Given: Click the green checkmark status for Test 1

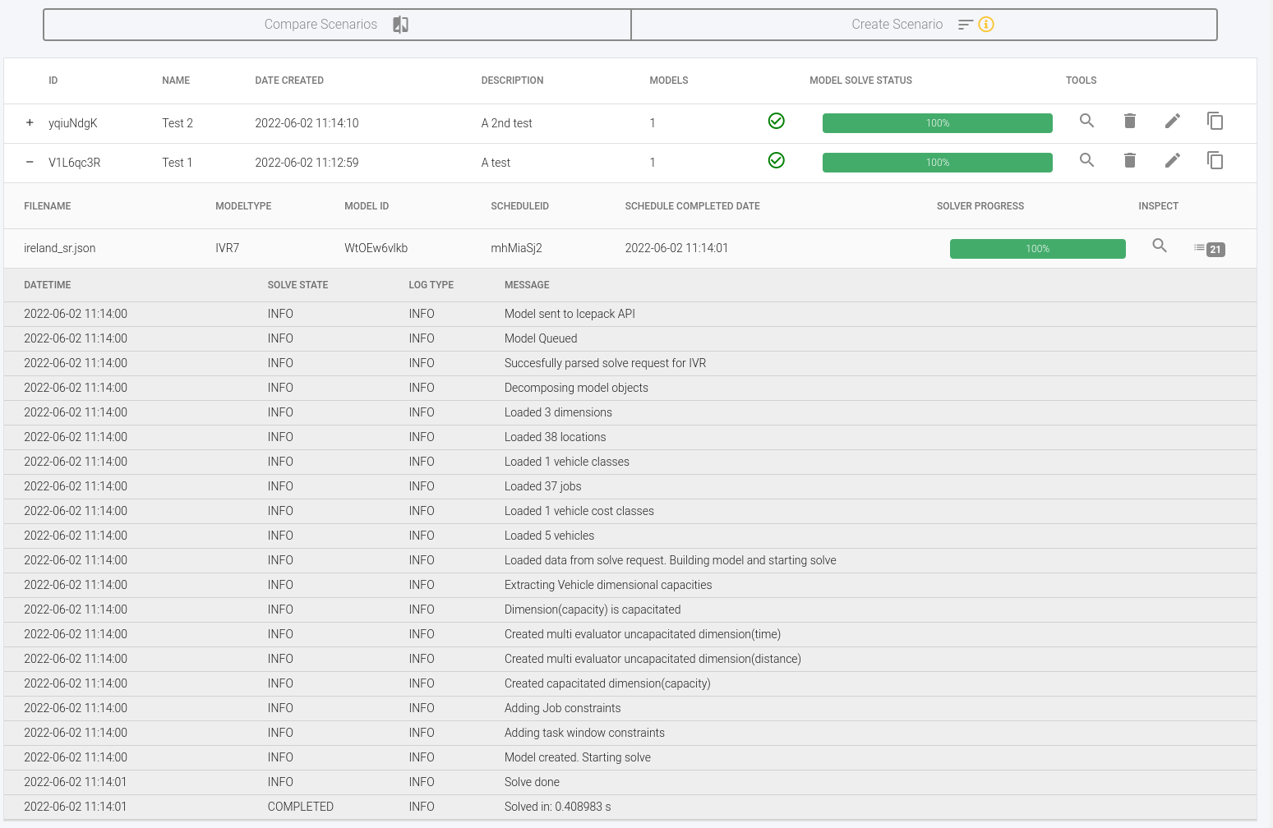Looking at the screenshot, I should pyautogui.click(x=776, y=160).
